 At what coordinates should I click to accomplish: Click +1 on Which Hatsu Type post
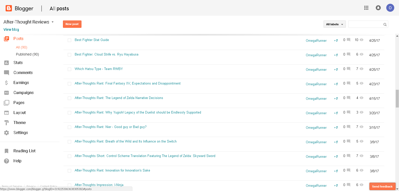[x=336, y=69]
